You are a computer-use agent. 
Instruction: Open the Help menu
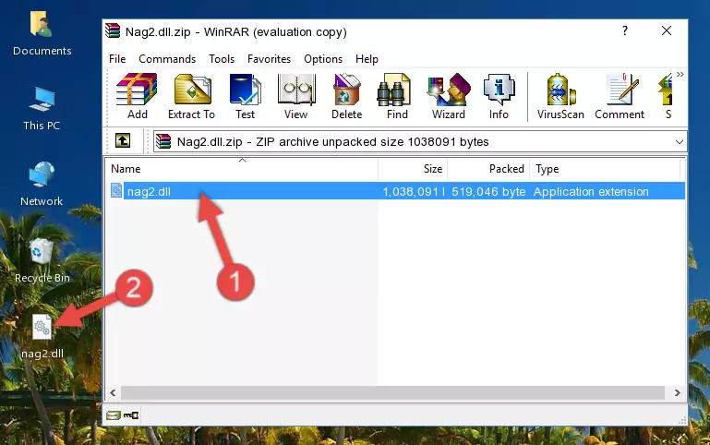[367, 59]
